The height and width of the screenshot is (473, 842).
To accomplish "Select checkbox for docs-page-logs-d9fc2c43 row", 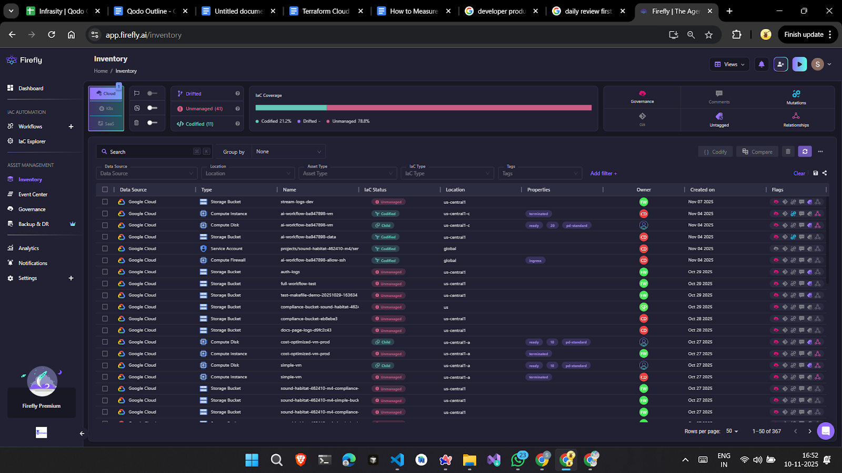I will click(105, 330).
